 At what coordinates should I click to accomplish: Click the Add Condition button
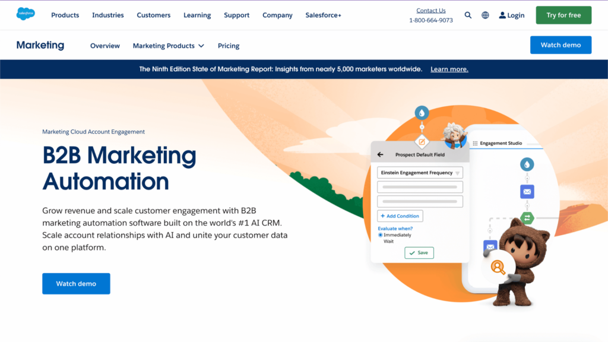click(400, 216)
